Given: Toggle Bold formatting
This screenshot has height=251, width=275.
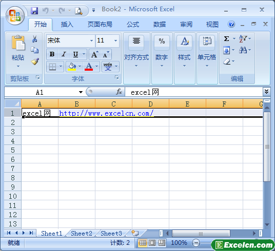Looking at the screenshot, I should [52, 54].
